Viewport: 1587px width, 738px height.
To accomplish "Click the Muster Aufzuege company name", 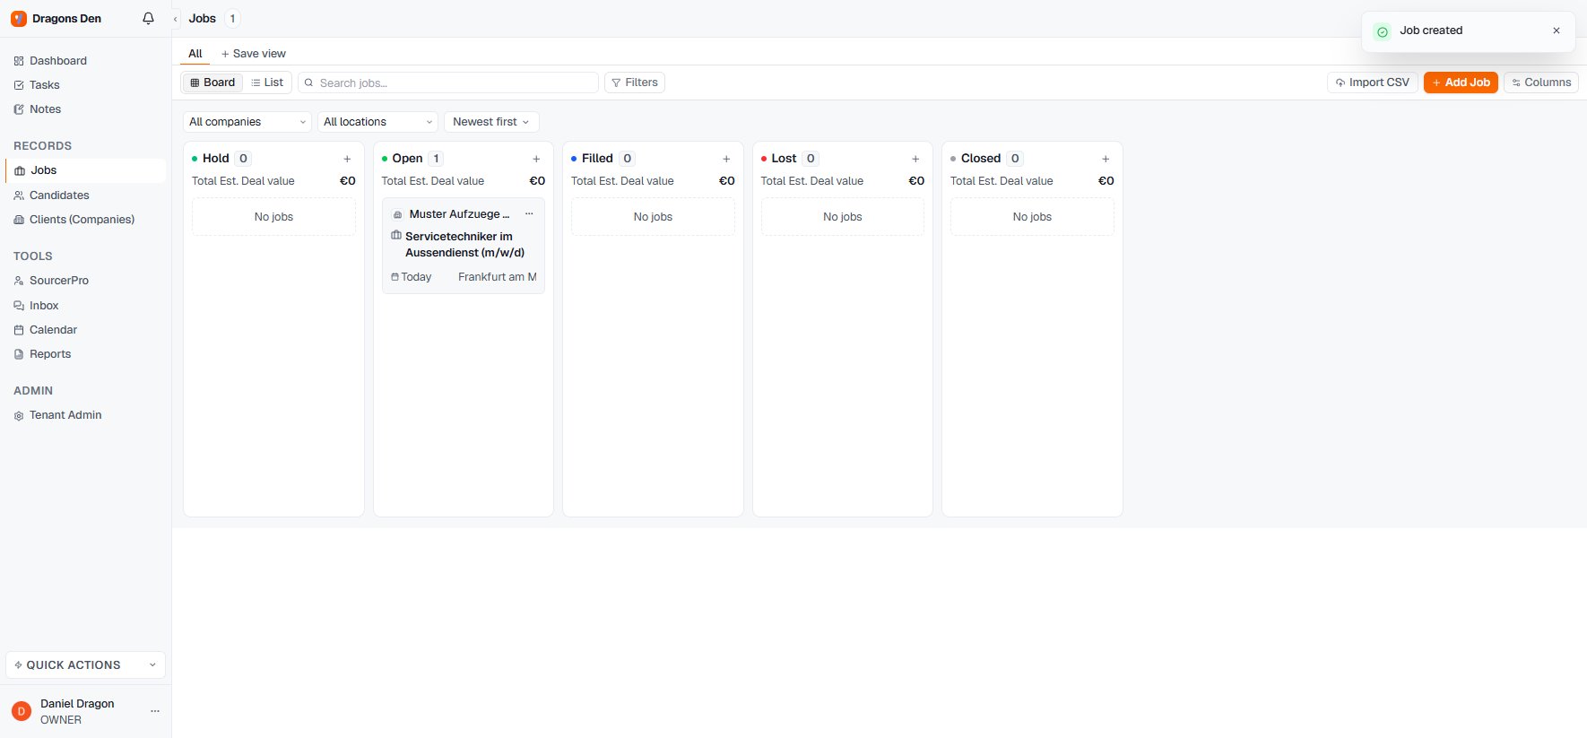I will (x=459, y=214).
